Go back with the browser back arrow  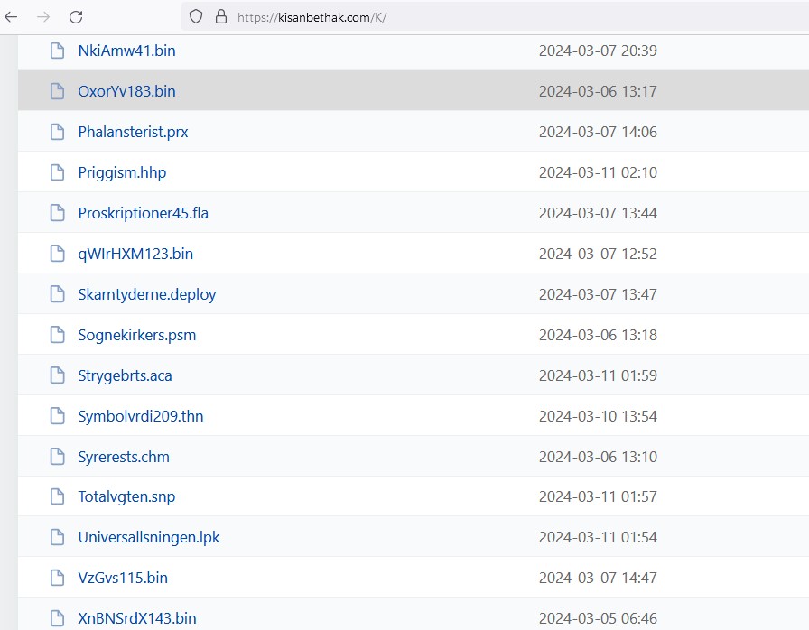tap(11, 17)
